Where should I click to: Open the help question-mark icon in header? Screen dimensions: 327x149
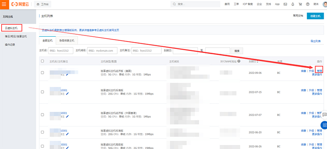308,4
